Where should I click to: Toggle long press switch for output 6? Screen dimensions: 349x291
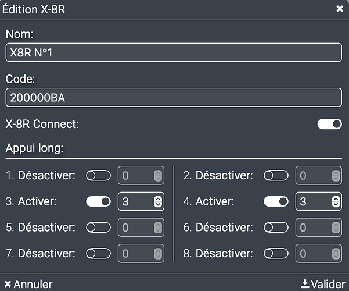point(276,228)
